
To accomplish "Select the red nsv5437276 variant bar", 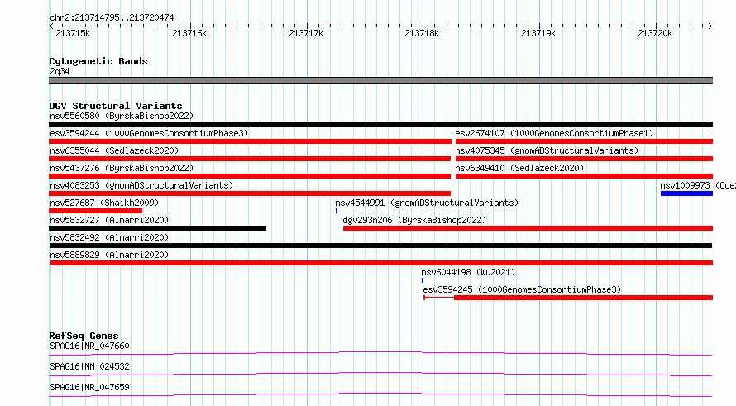I will coord(250,176).
